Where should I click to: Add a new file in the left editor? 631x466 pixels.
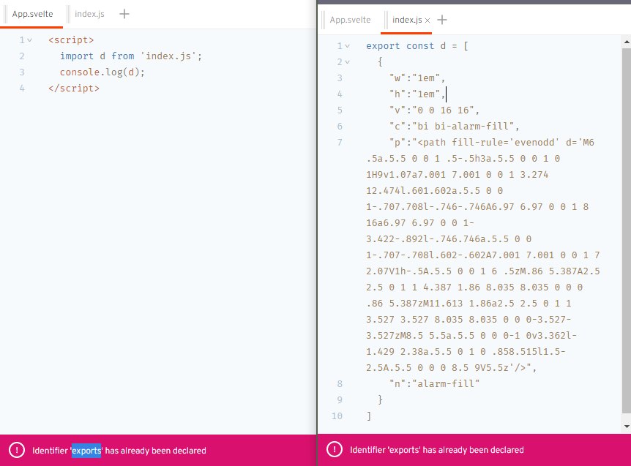pos(124,14)
